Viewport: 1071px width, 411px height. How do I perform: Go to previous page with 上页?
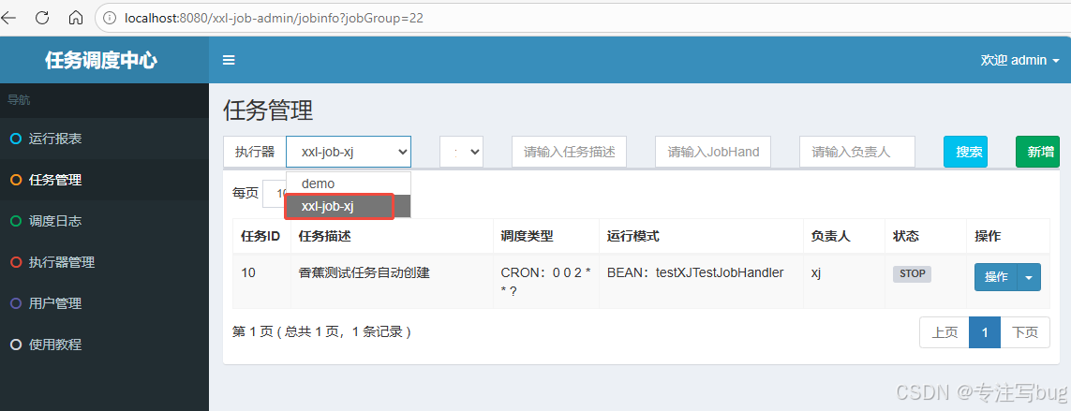pos(945,332)
